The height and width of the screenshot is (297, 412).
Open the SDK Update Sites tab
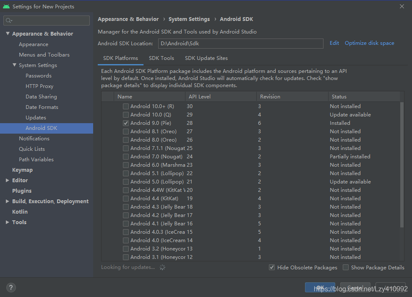206,58
